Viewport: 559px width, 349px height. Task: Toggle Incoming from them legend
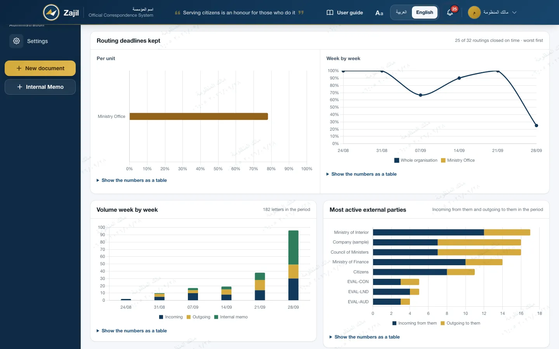(x=415, y=323)
